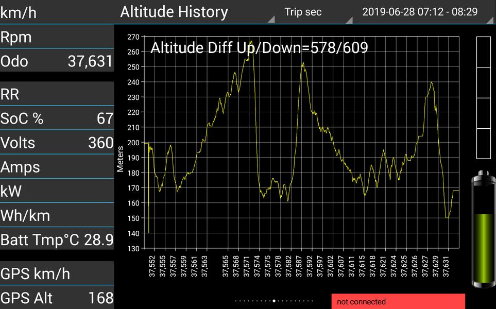Tap the Altitude Diff Up/Down=578/609 text
496x309 pixels.
point(259,48)
